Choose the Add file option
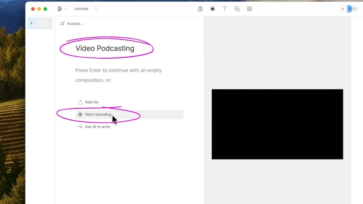 click(x=88, y=102)
